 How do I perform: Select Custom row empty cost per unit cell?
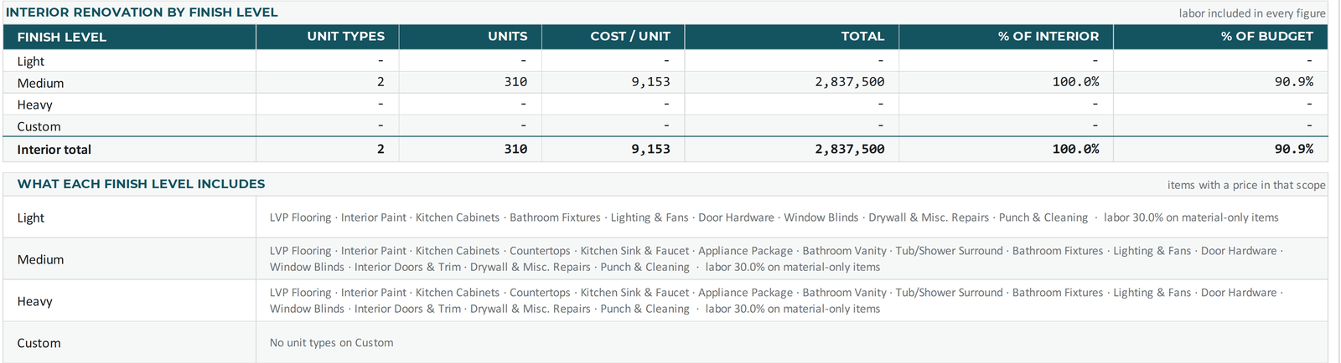613,125
